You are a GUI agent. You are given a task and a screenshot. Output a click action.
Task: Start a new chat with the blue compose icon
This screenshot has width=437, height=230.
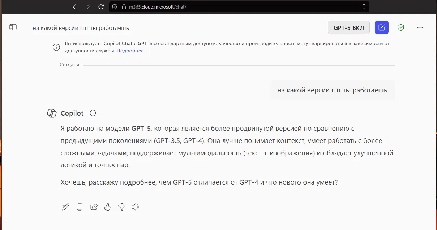tap(382, 27)
